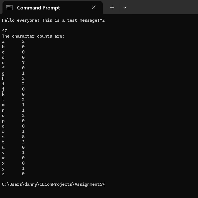
Task: Click the C:\Users\danny path text
Action: [19, 184]
